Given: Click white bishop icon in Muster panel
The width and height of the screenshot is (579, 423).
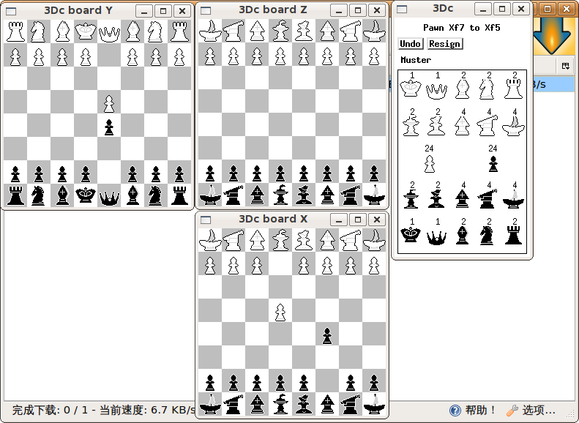Looking at the screenshot, I should click(x=463, y=89).
